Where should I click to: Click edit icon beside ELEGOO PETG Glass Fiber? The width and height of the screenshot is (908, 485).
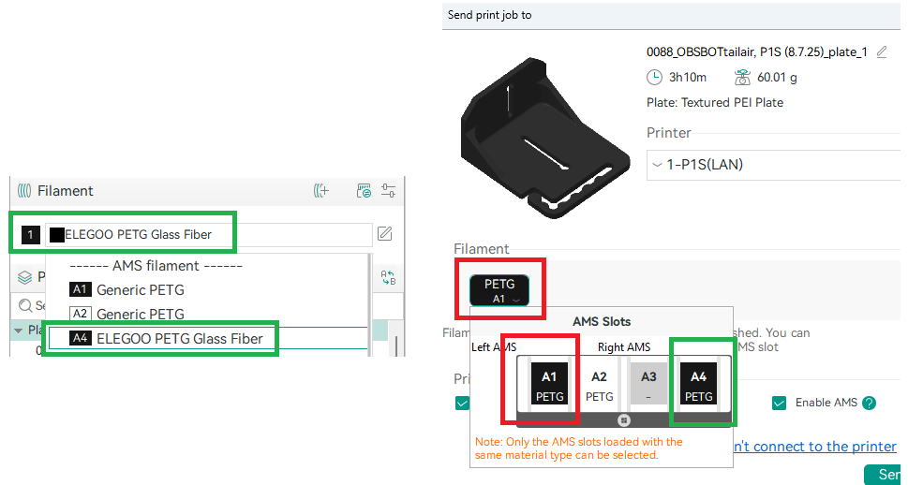click(x=384, y=234)
